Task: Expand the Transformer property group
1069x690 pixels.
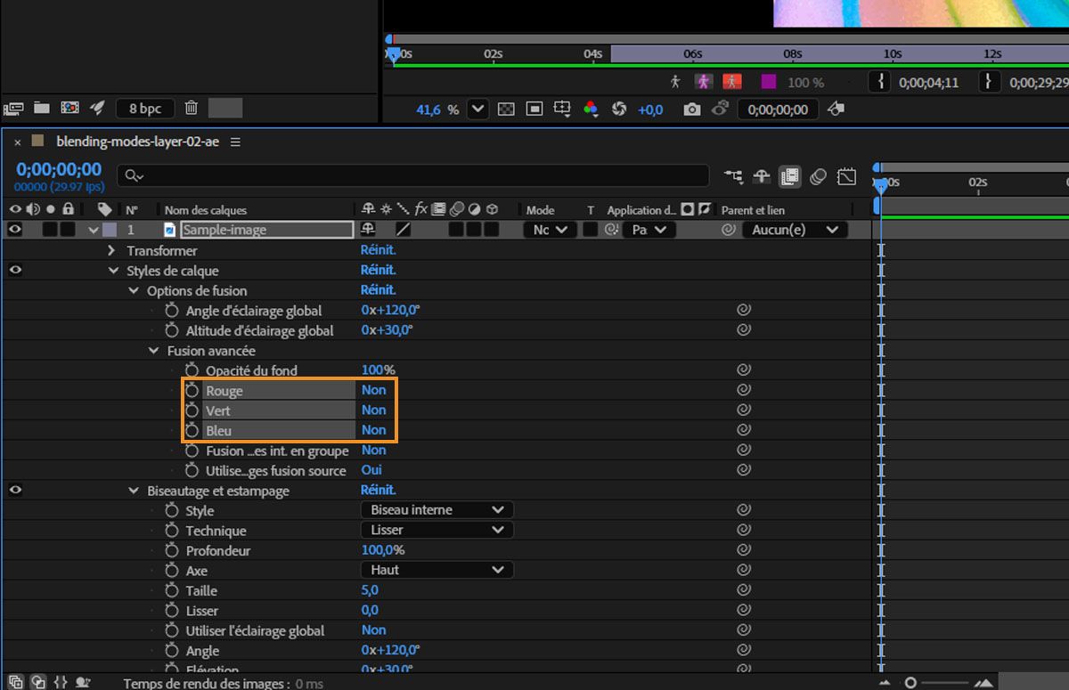Action: click(x=111, y=251)
